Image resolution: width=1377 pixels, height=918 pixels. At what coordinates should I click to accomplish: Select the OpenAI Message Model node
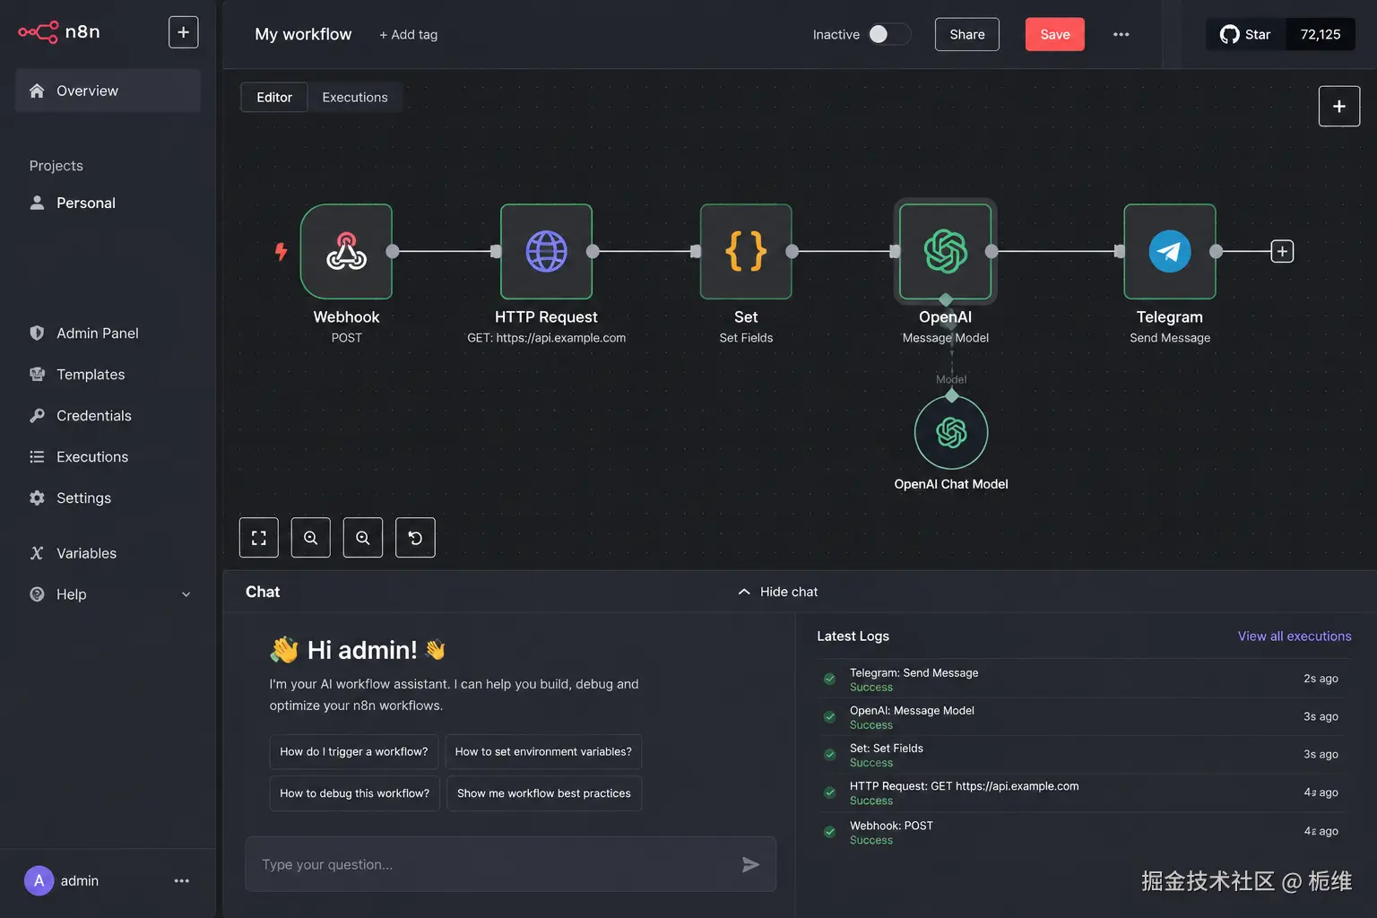(946, 252)
